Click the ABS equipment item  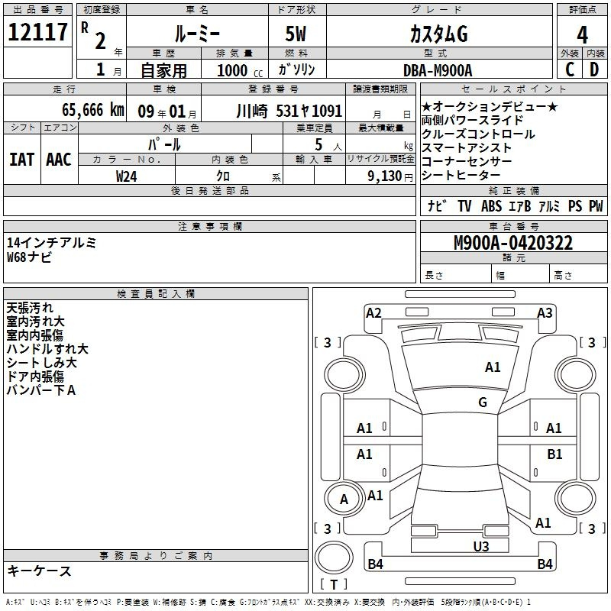(x=491, y=205)
